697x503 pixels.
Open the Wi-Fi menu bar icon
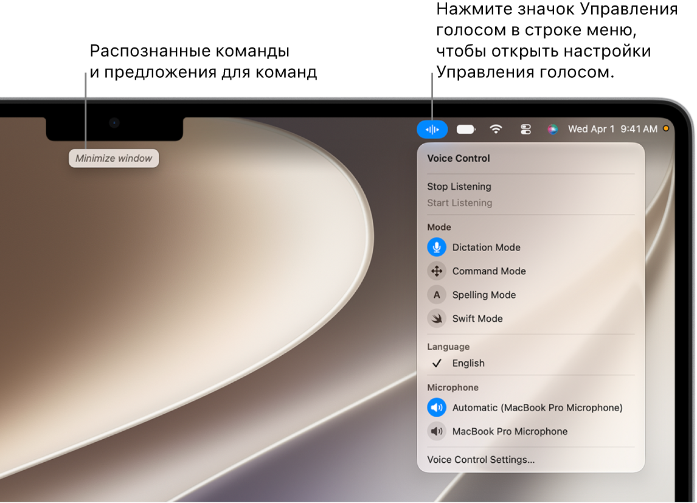click(496, 130)
